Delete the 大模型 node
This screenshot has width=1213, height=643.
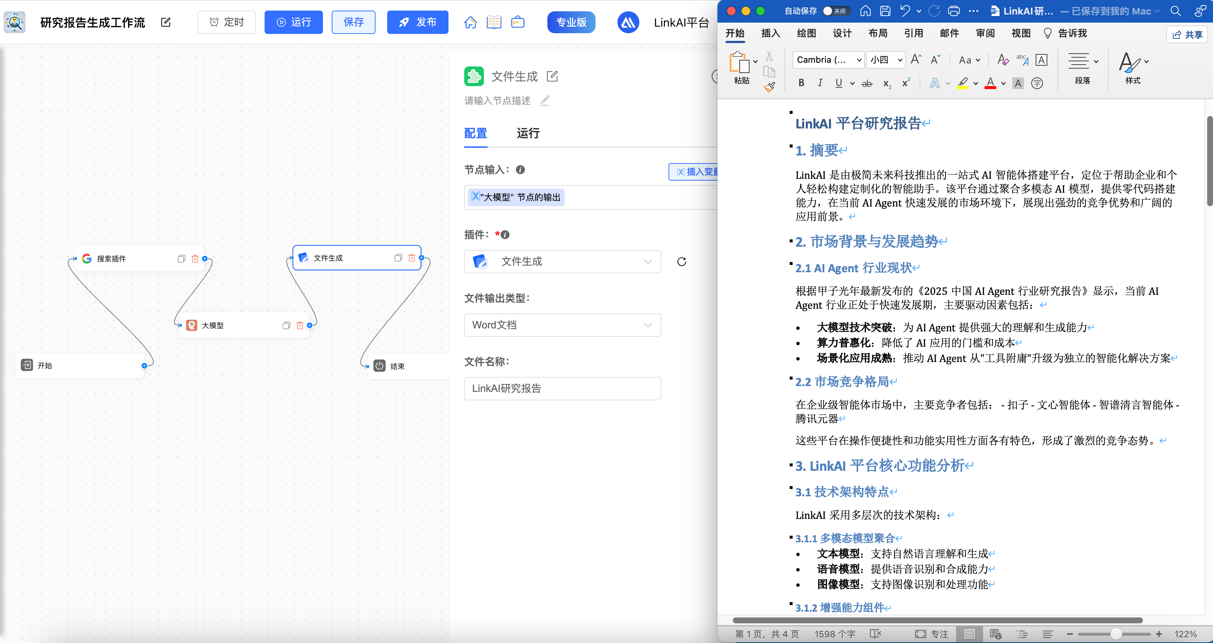(x=300, y=326)
